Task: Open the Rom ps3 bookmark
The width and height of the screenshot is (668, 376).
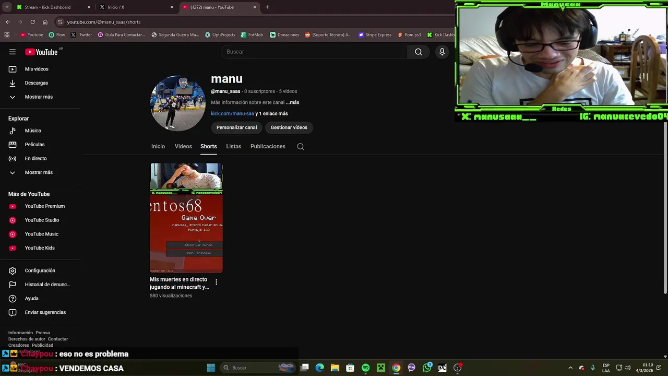Action: 409,35
